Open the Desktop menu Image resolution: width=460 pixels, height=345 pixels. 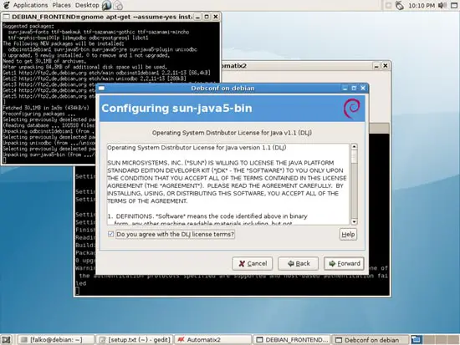tap(87, 5)
